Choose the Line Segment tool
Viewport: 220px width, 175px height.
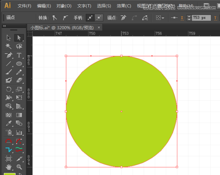(9, 63)
